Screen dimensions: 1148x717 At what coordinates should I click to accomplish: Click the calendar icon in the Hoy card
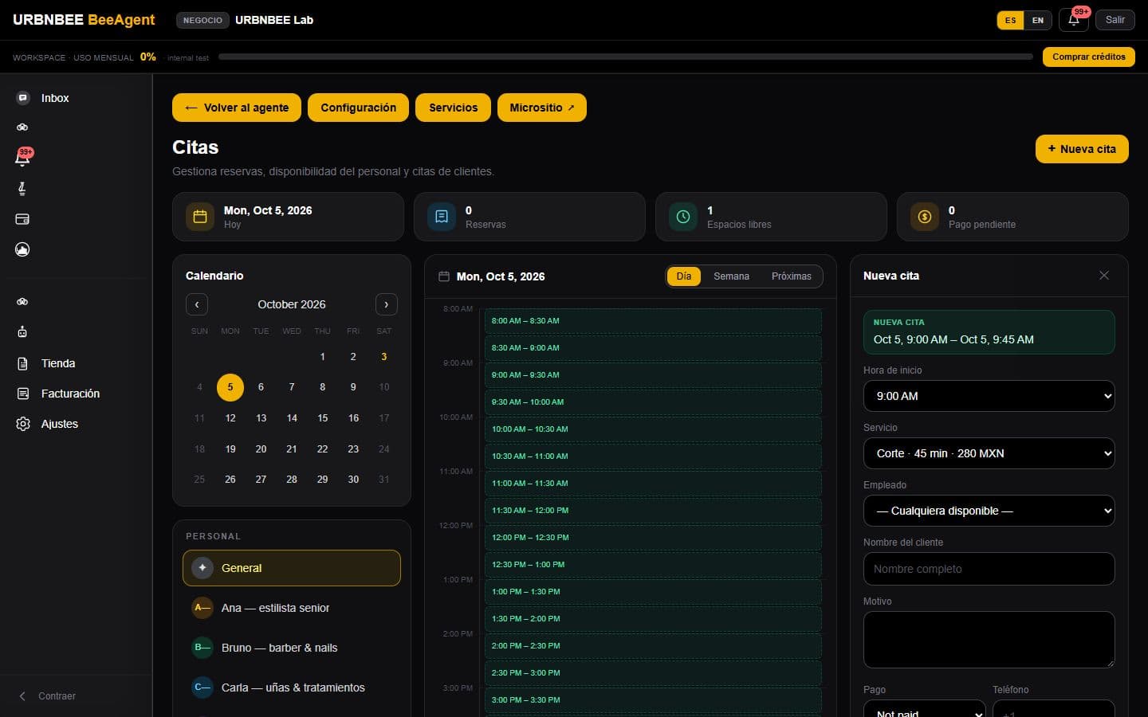[x=200, y=217]
